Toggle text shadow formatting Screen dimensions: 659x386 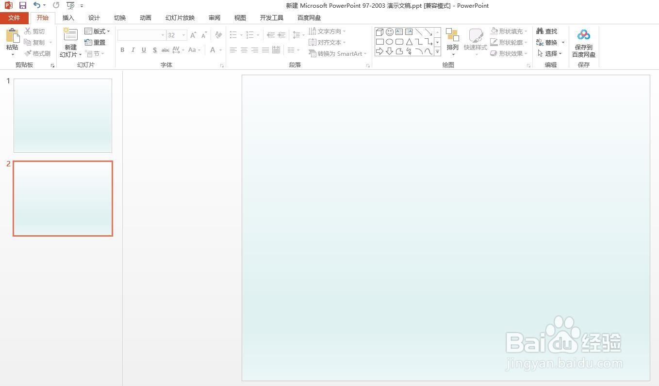click(154, 50)
